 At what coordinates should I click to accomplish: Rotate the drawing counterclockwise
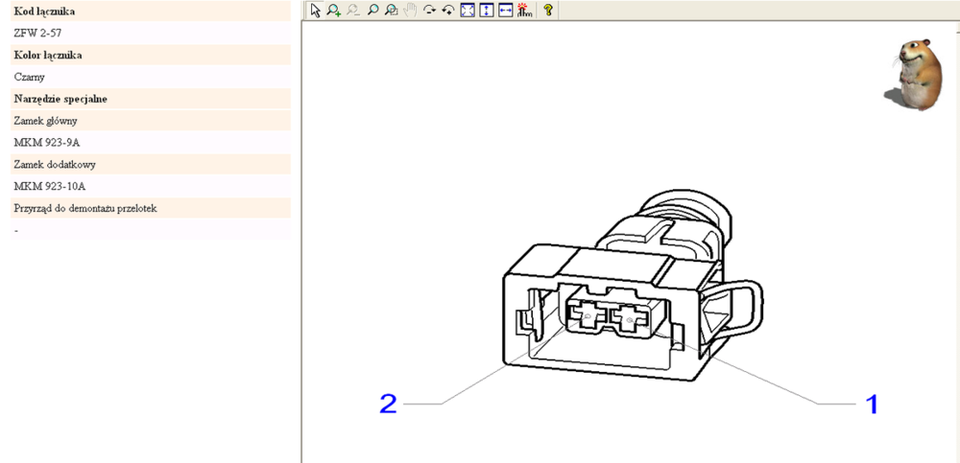(x=447, y=11)
